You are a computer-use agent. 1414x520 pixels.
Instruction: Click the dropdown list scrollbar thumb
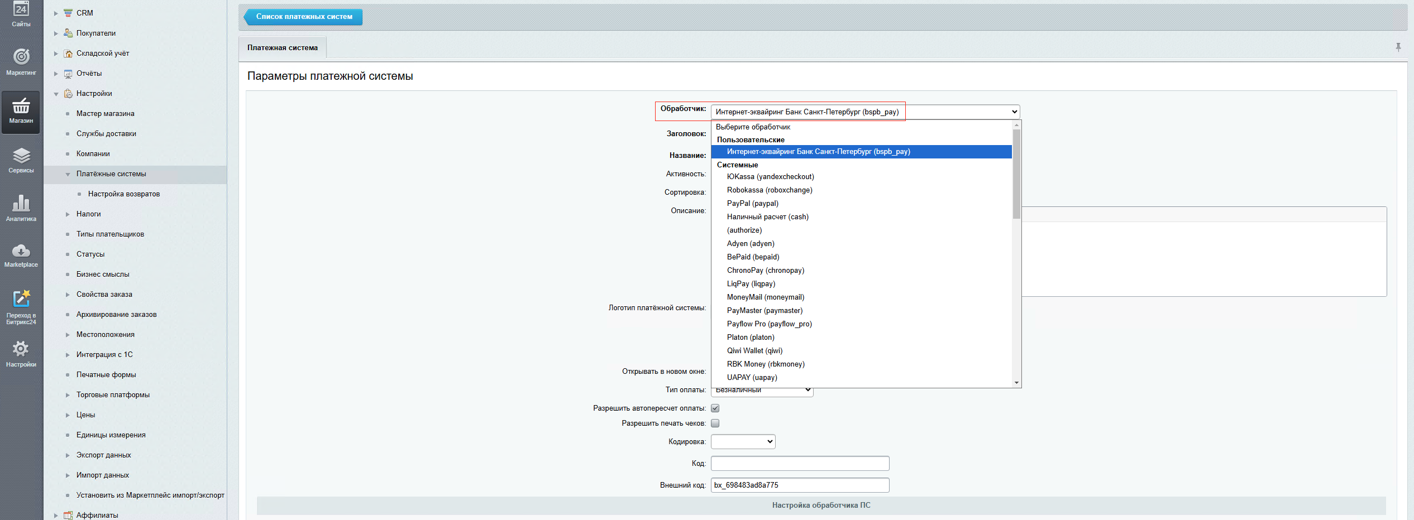click(x=1016, y=174)
